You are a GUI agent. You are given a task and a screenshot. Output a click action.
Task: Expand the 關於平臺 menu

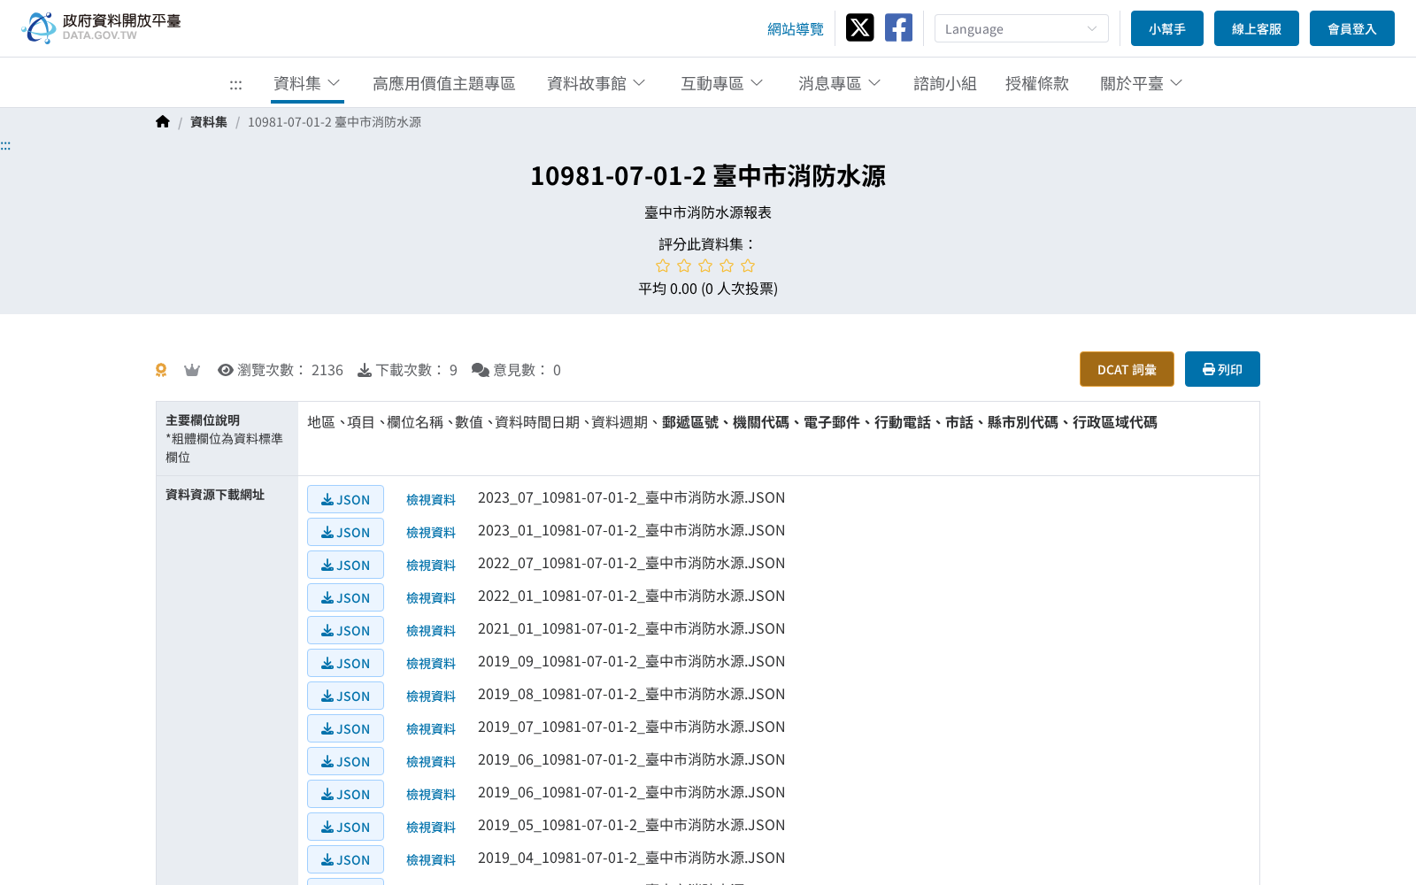click(x=1142, y=83)
